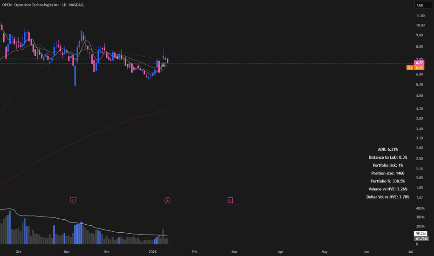This screenshot has height=256, width=434.
Task: Click the Mar label on time axis
Action: pos(234,252)
